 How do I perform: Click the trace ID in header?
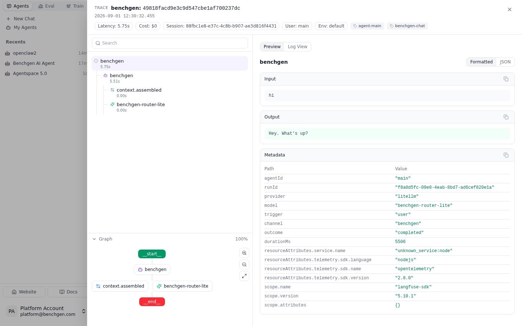[x=191, y=8]
